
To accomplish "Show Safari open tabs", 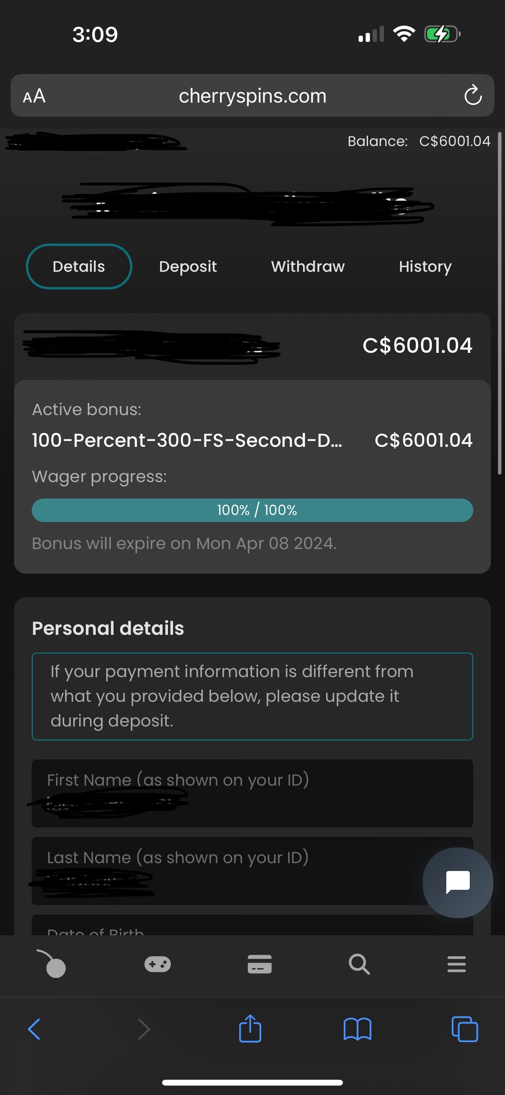I will [464, 1029].
